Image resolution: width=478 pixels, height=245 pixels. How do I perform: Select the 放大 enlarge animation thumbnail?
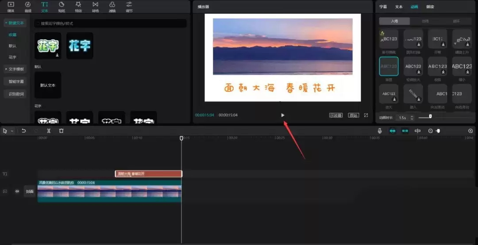click(389, 94)
